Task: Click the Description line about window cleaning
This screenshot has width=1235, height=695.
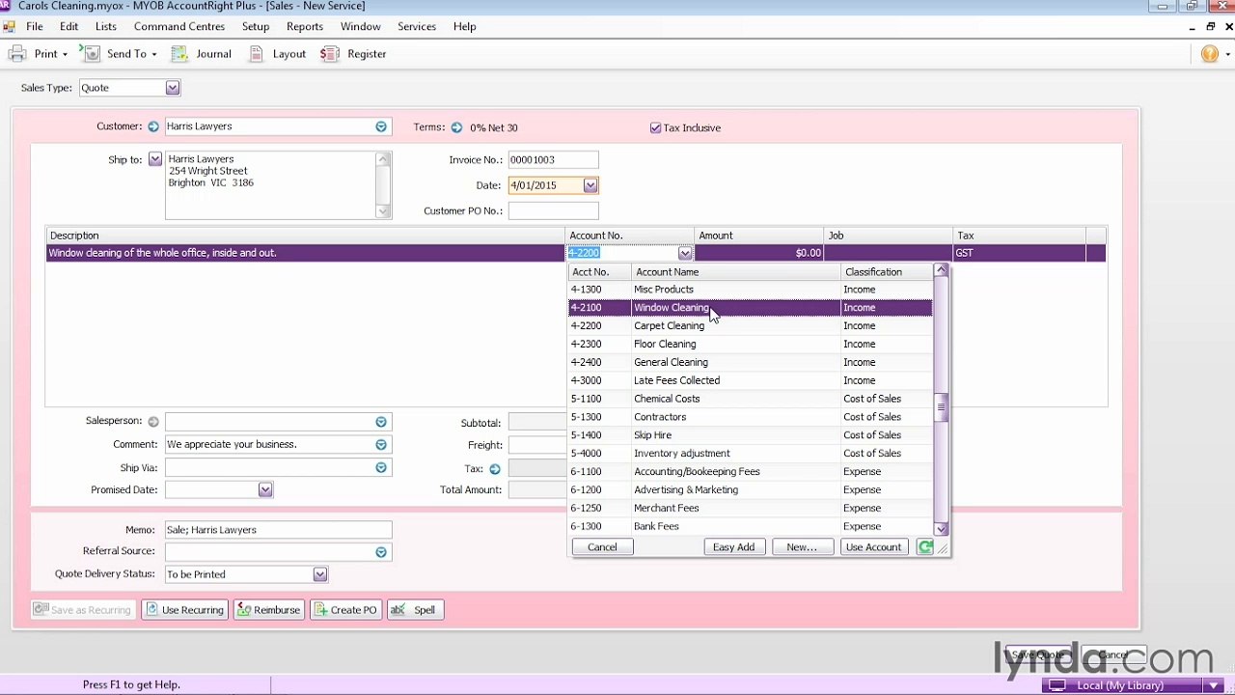Action: pos(306,253)
